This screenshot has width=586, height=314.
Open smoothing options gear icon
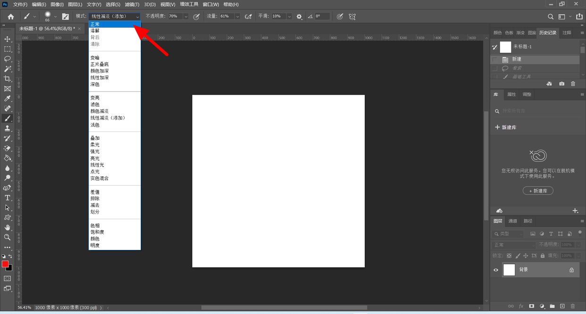click(x=299, y=17)
